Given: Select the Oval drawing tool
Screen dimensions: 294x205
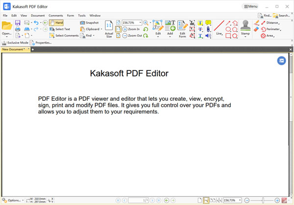Looking at the screenshot, I should [x=228, y=29].
